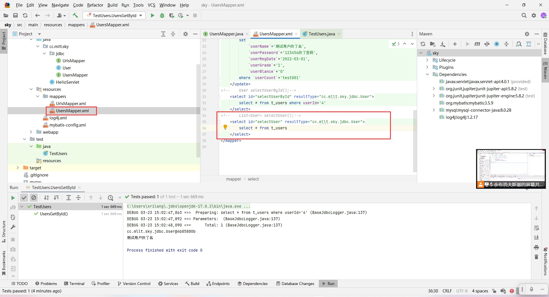Viewport: 549px width, 297px height.
Task: Open the Notifications tool window
Action: coord(545,262)
